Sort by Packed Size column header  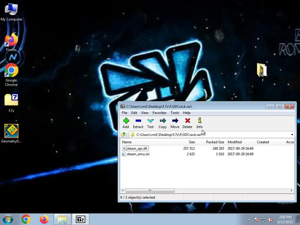tap(211, 142)
